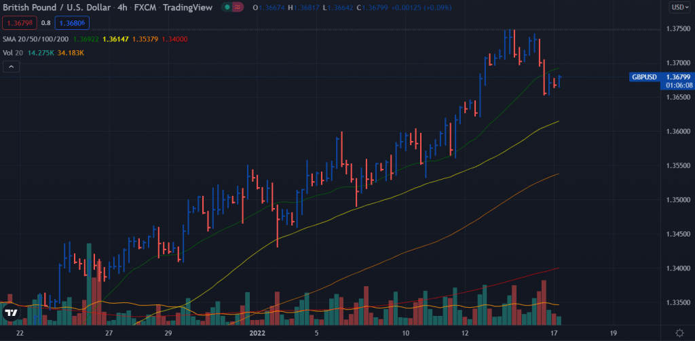Click the red derived data wave icon
695x341 pixels.
pyautogui.click(x=238, y=7)
